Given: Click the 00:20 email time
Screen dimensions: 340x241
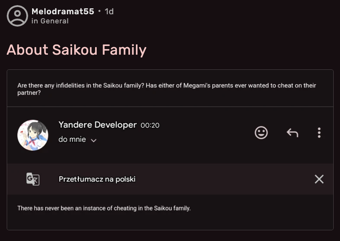Looking at the screenshot, I should point(150,125).
